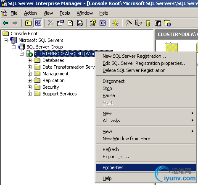Open the File menu
The width and height of the screenshot is (198, 185).
[x=14, y=13]
